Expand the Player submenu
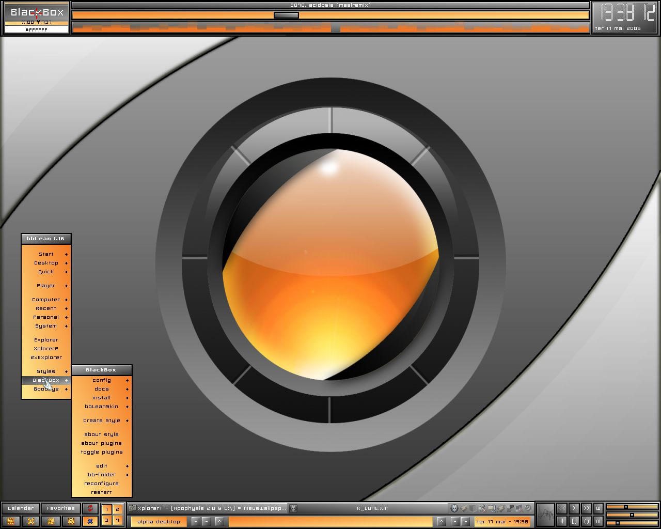The width and height of the screenshot is (661, 529). coord(46,286)
